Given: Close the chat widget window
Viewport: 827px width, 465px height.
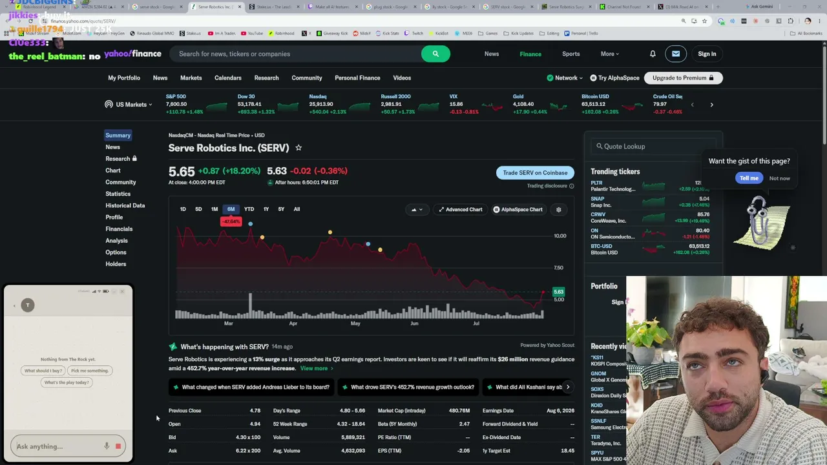Looking at the screenshot, I should click(x=122, y=291).
